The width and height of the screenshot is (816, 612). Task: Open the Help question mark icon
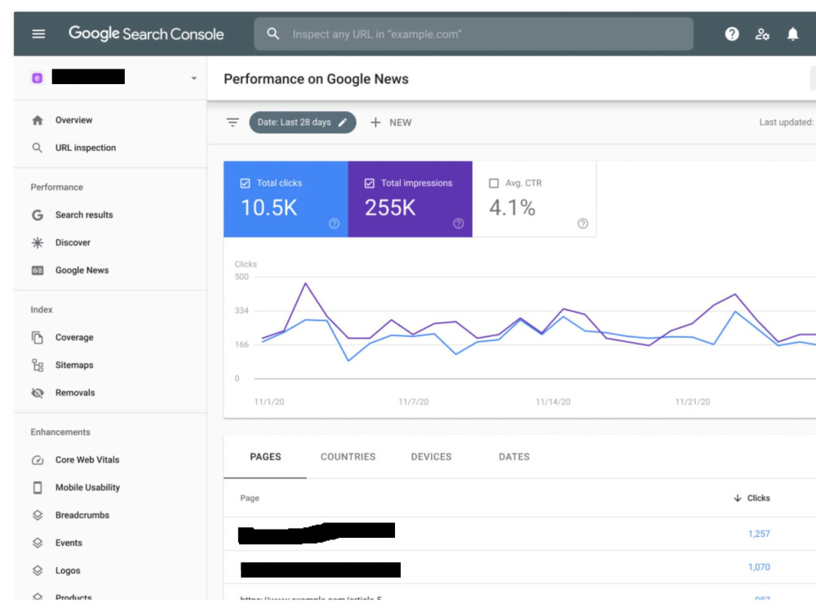tap(732, 33)
